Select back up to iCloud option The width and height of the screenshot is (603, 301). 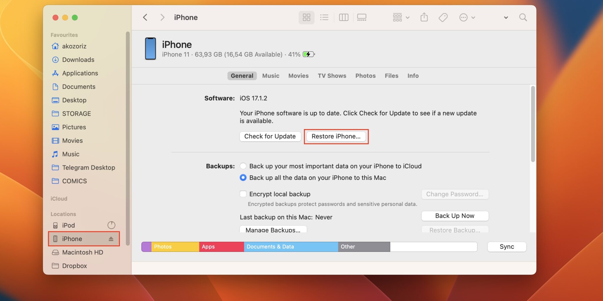[x=243, y=166]
